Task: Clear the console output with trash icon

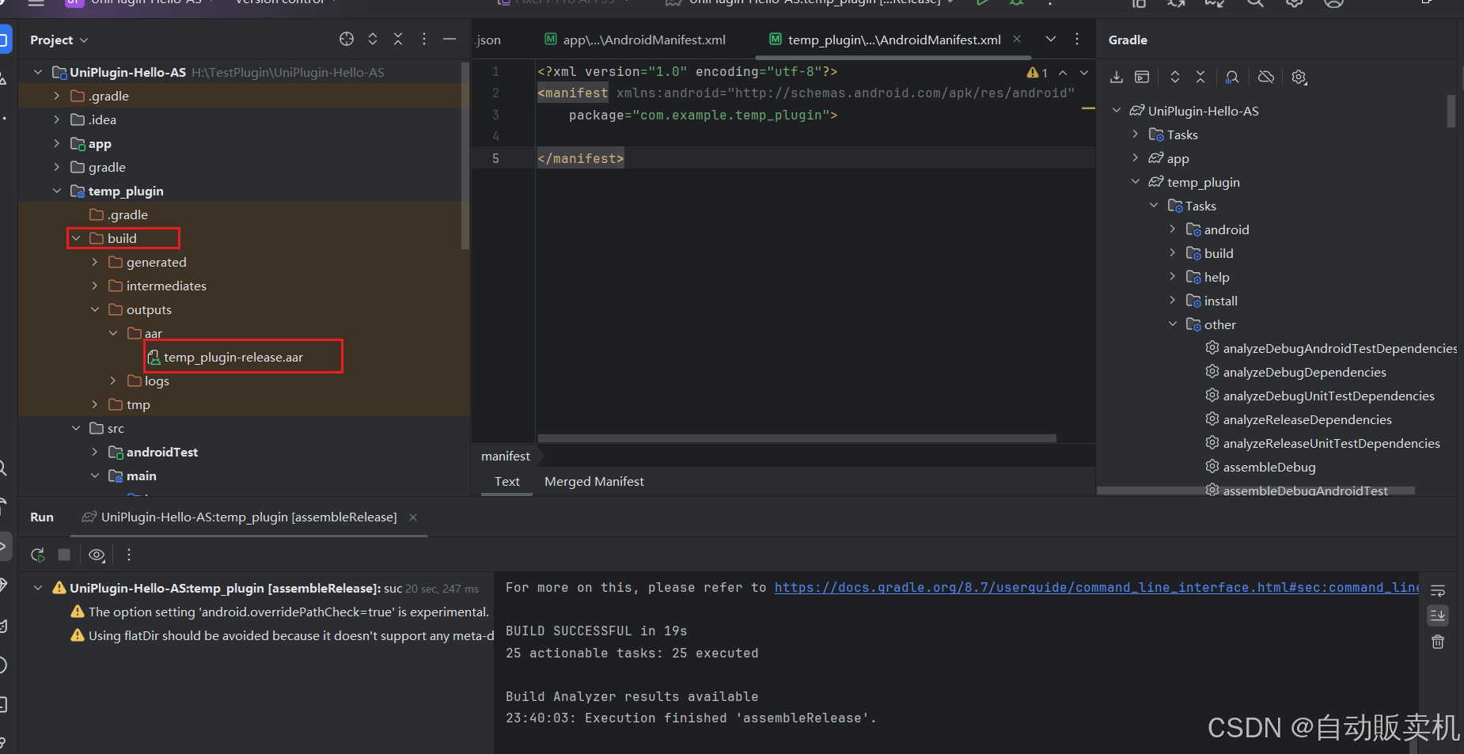Action: pyautogui.click(x=1438, y=642)
